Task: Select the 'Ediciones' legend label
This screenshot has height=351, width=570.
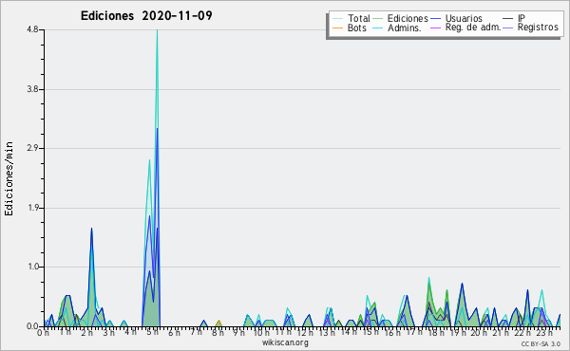Action: [408, 18]
